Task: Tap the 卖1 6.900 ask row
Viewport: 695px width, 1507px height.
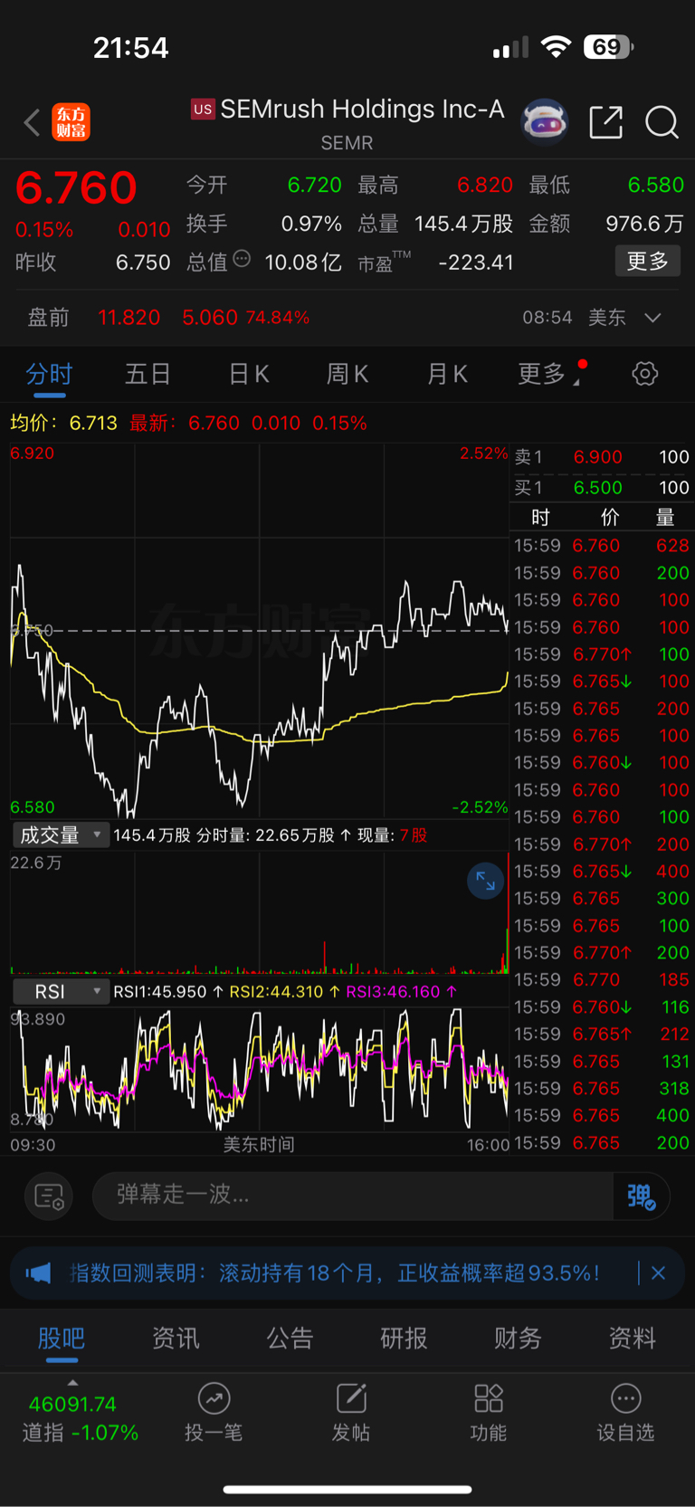Action: pos(602,457)
